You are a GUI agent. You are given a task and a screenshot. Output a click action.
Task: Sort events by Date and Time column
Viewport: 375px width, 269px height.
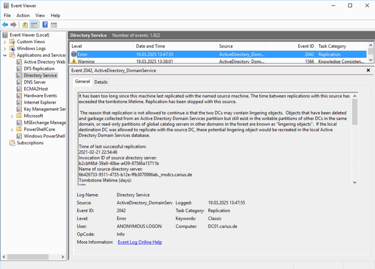(x=175, y=46)
